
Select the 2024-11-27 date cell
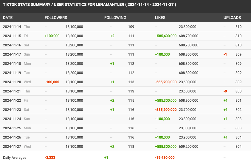click(x=12, y=147)
